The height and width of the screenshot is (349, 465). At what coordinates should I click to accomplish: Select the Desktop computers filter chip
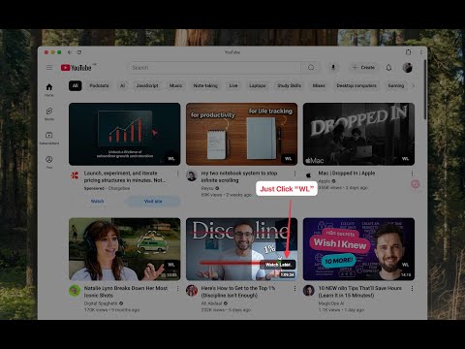(356, 85)
